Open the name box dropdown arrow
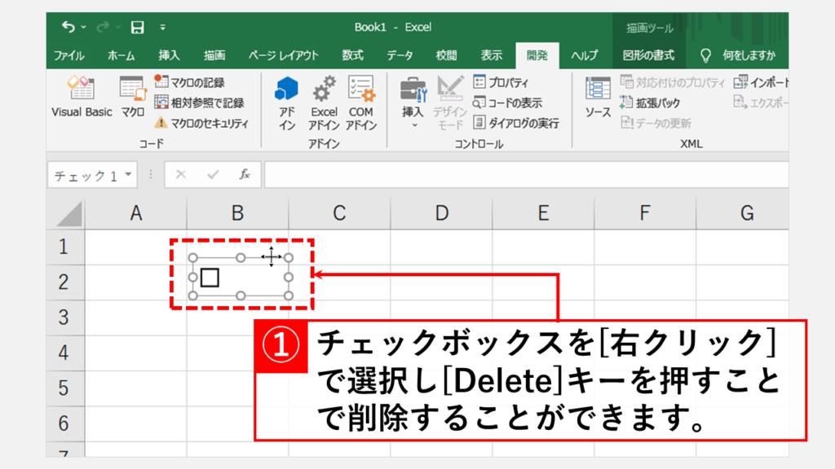The image size is (835, 469). (135, 175)
